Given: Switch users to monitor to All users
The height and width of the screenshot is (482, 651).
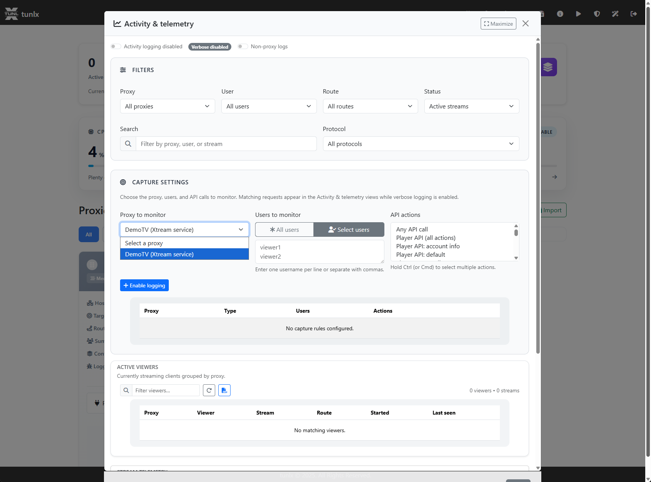Looking at the screenshot, I should [x=284, y=230].
